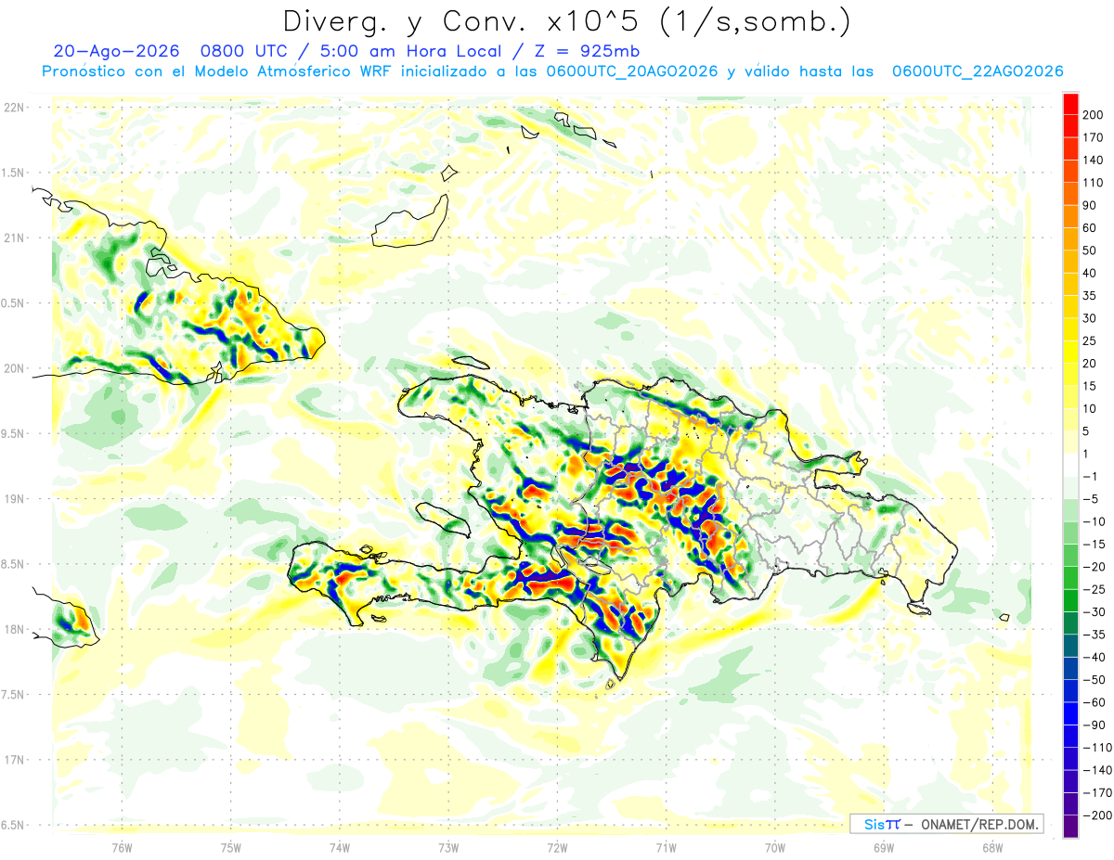Click the red color bar segment above 200

1070,102
